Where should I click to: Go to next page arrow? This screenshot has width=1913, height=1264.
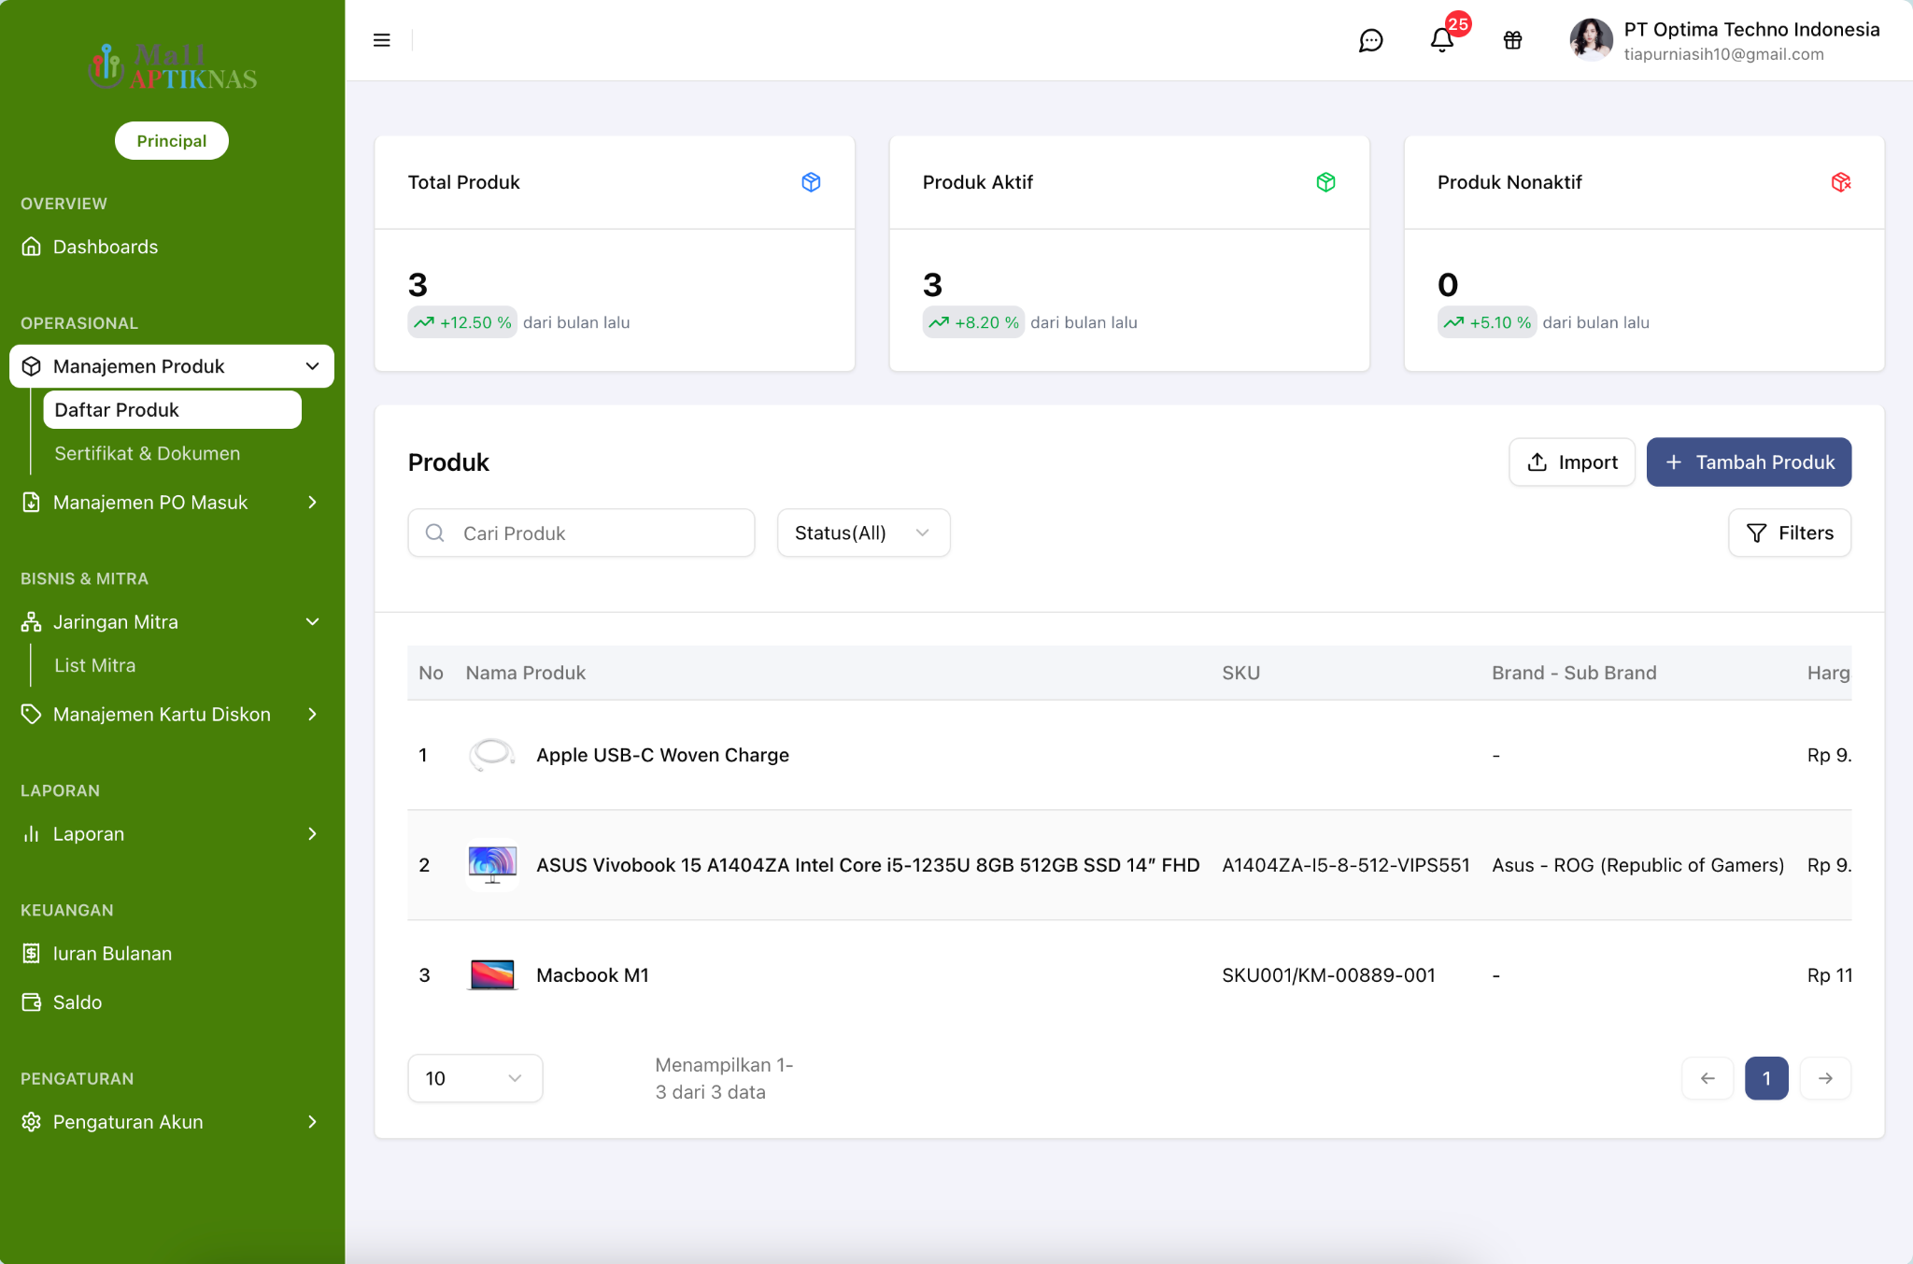point(1825,1078)
